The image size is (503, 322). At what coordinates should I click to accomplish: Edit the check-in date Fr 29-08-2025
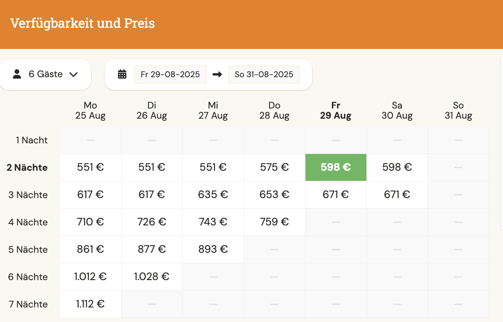[x=170, y=74]
